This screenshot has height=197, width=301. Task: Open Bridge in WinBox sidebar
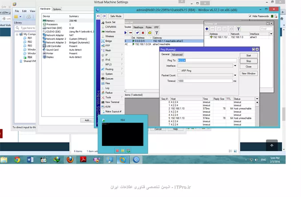[x=108, y=41]
